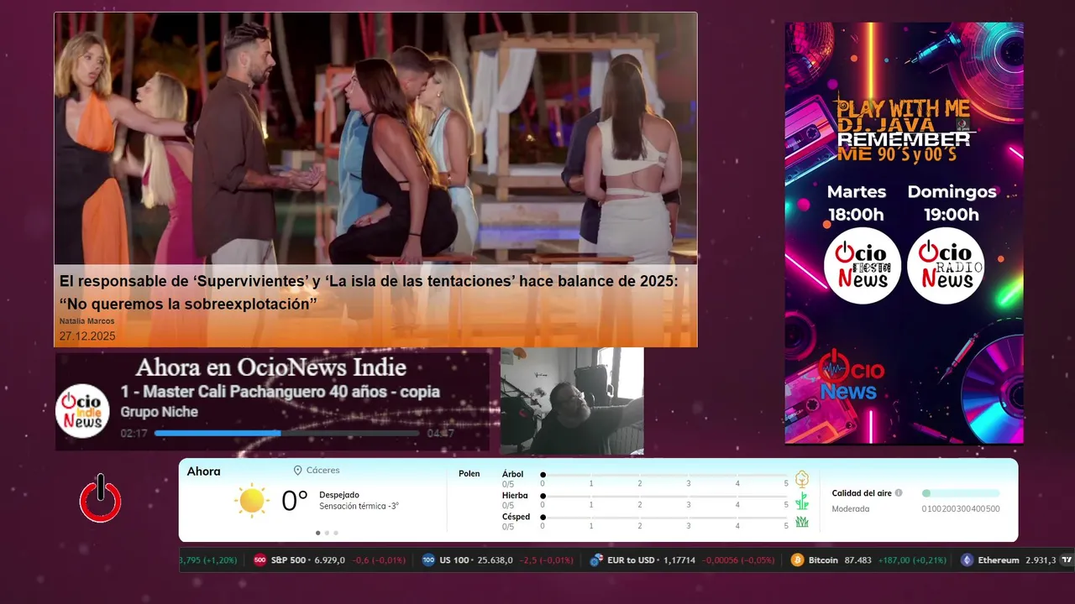The height and width of the screenshot is (604, 1075).
Task: Click the US 100 value 25.638,0
Action: [x=496, y=560]
